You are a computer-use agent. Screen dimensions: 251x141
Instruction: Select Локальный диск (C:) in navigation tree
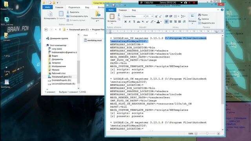point(60,77)
